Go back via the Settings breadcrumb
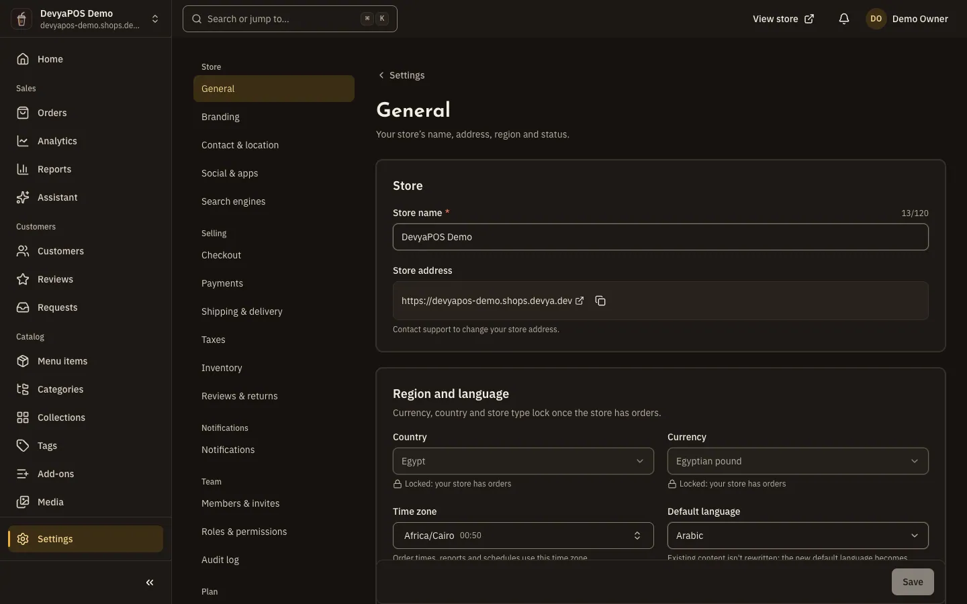967x604 pixels. 402,75
